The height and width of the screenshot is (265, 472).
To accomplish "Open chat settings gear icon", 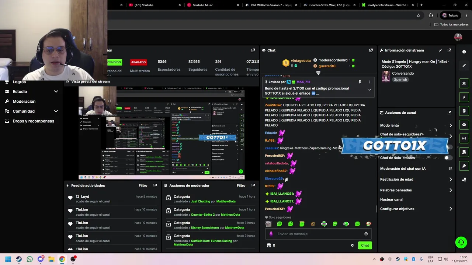I will tap(352, 245).
